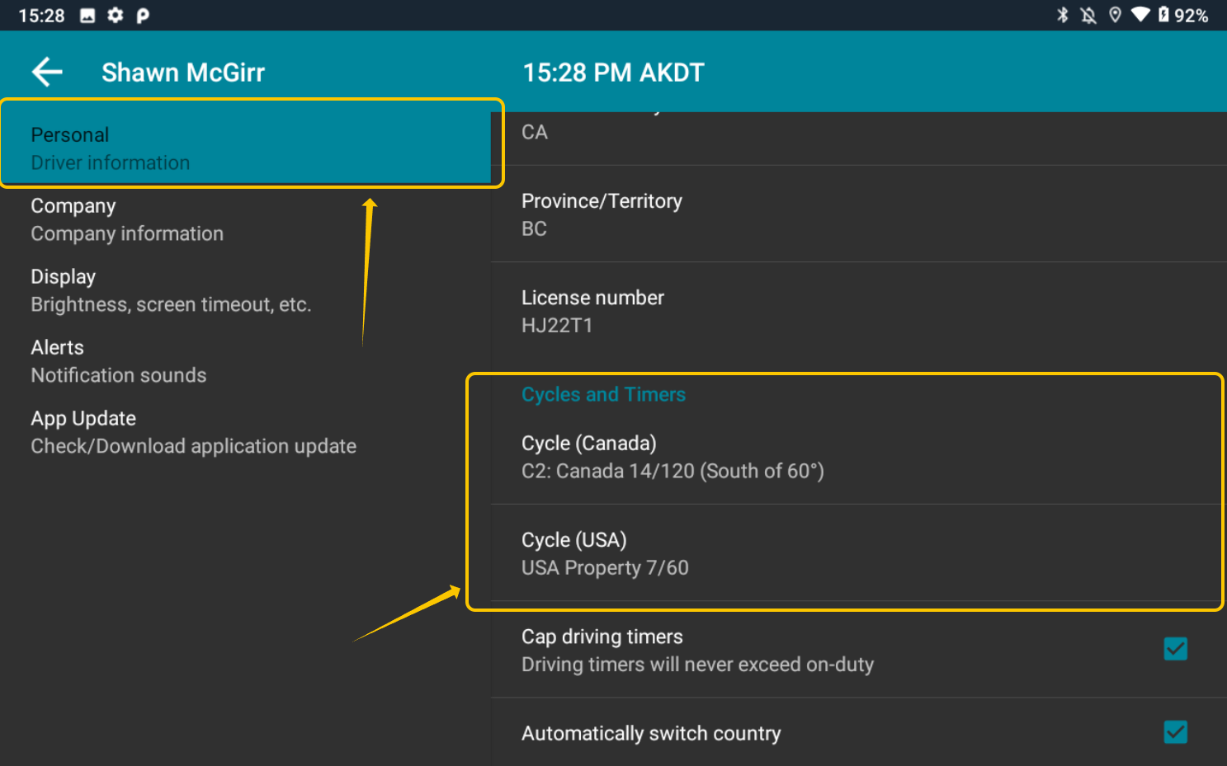Open Alerts notification sounds settings
The image size is (1227, 766).
(x=246, y=361)
